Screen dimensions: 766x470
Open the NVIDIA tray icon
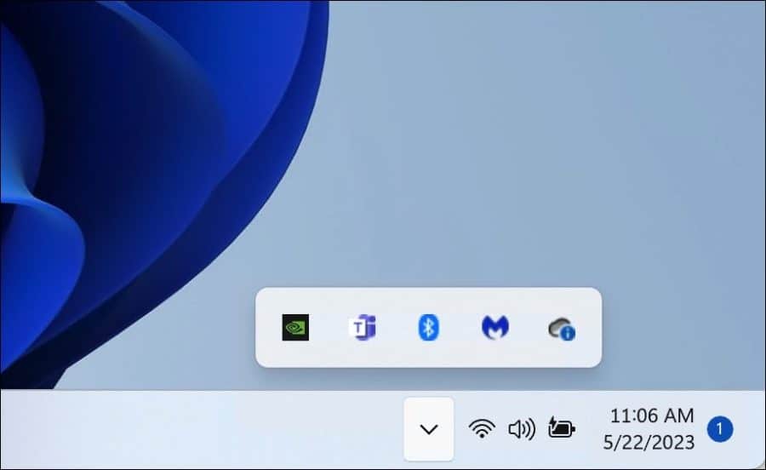[x=295, y=327]
